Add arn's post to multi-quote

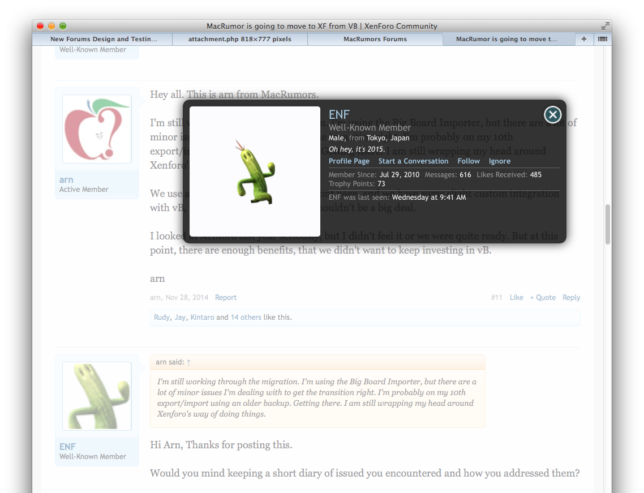point(543,298)
